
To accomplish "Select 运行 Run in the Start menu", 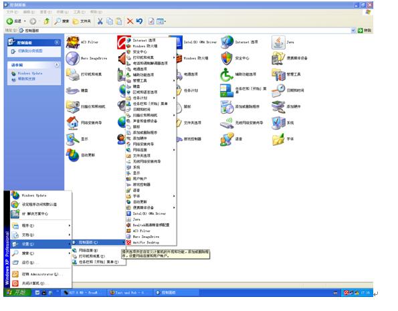I will 41,262.
